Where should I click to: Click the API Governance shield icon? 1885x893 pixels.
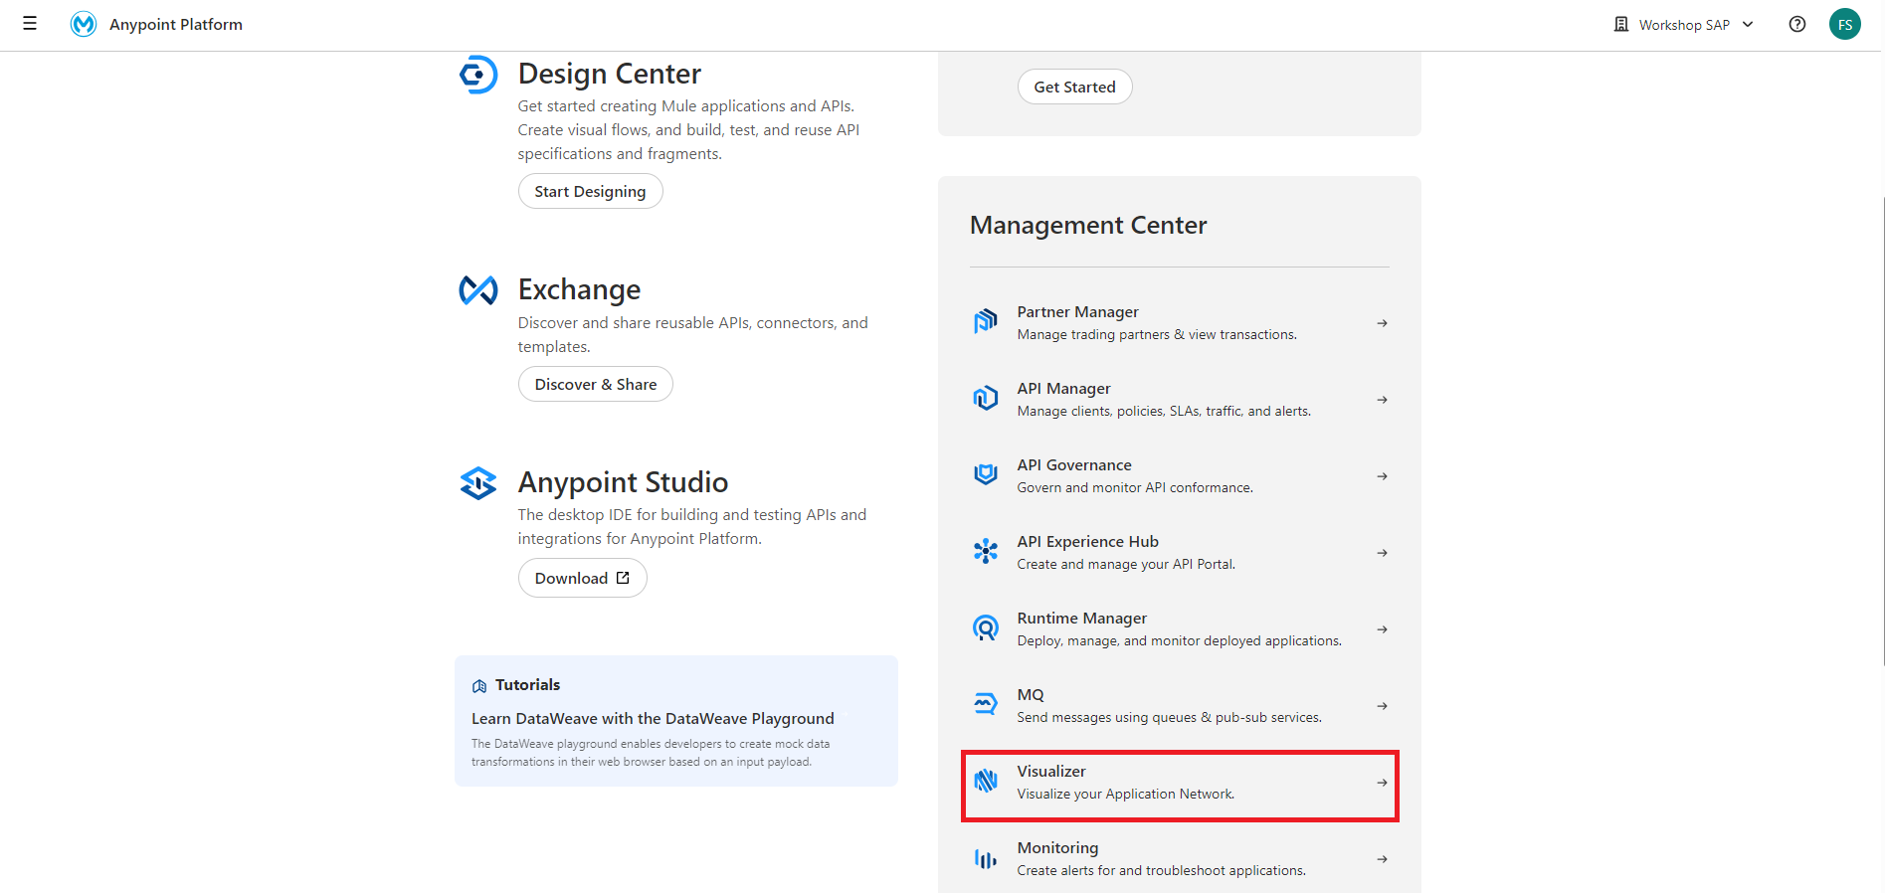click(986, 474)
